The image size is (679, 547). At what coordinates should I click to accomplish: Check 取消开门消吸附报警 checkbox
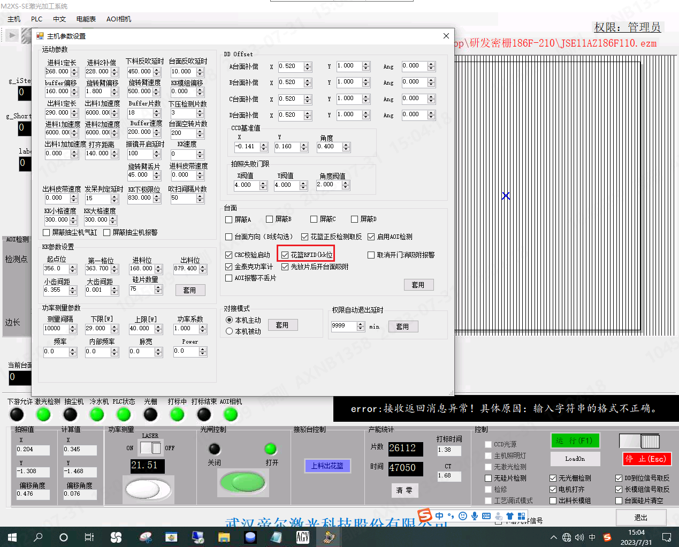click(371, 255)
